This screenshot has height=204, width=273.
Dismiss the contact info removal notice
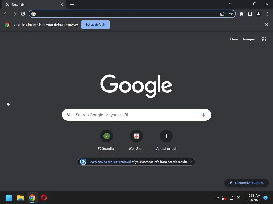191,162
